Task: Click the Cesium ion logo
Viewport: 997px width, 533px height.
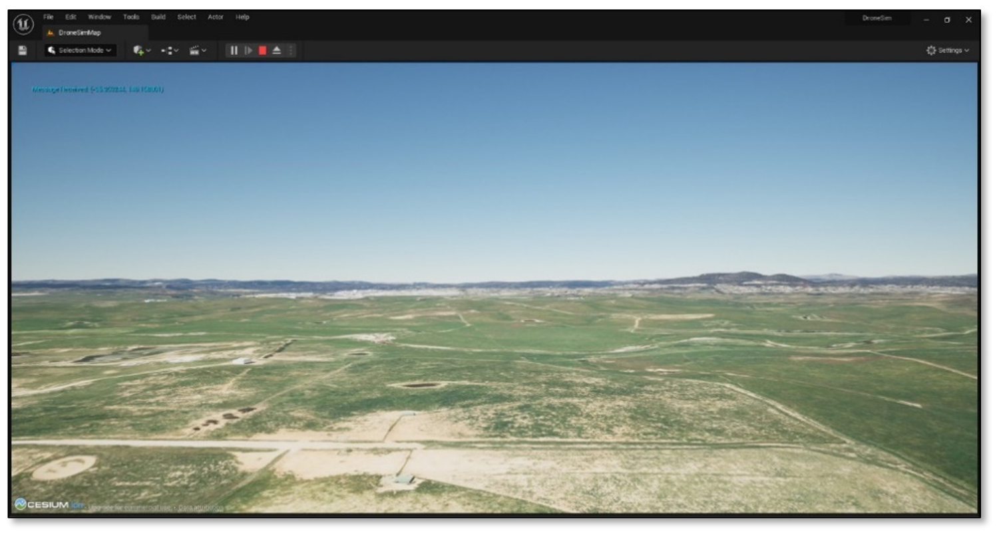Action: coord(43,504)
